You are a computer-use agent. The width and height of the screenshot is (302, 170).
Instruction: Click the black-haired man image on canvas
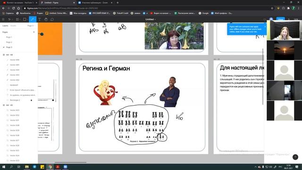click(x=170, y=92)
